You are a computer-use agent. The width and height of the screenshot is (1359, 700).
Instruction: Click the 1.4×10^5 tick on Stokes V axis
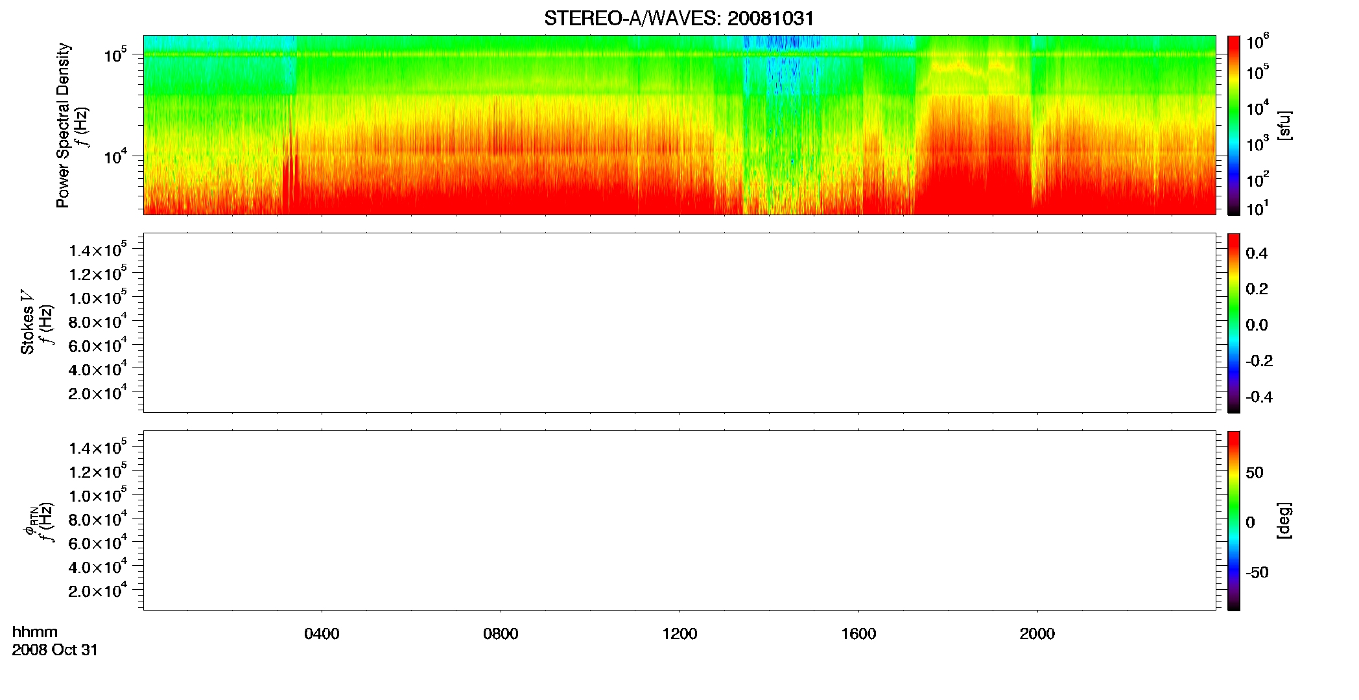pos(98,250)
